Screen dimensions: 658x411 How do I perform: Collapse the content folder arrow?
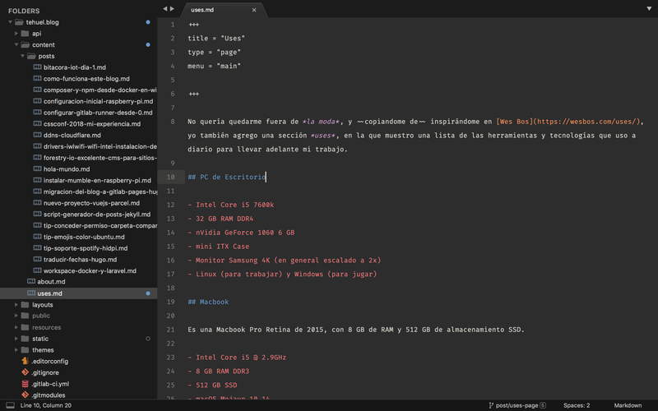pyautogui.click(x=16, y=45)
